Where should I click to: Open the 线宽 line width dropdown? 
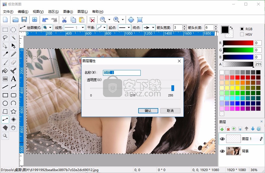(x=74, y=28)
